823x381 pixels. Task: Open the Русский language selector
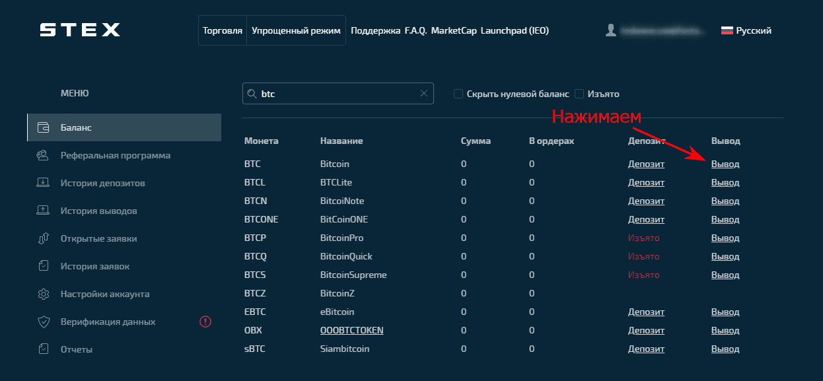746,30
